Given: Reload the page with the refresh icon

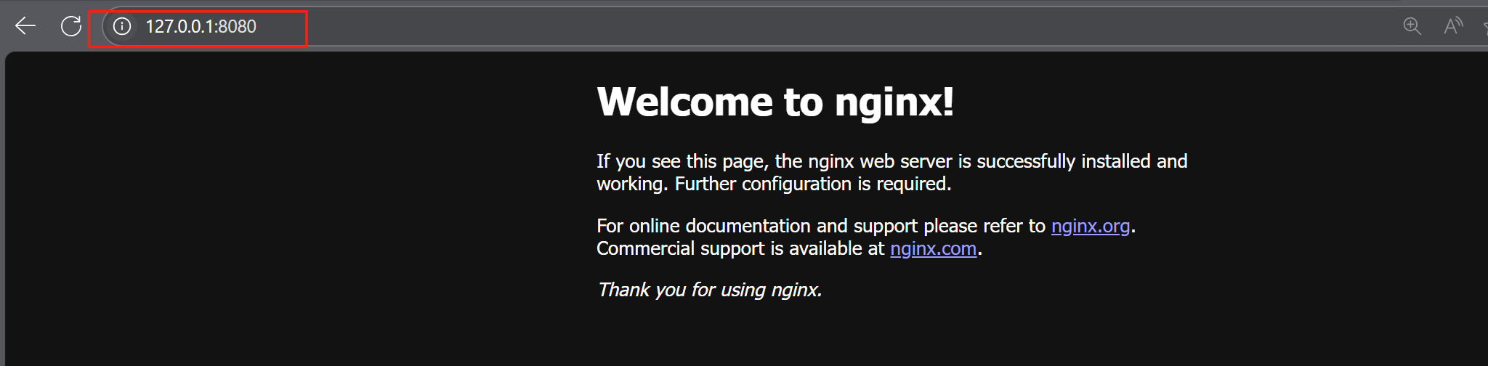Looking at the screenshot, I should pos(70,26).
